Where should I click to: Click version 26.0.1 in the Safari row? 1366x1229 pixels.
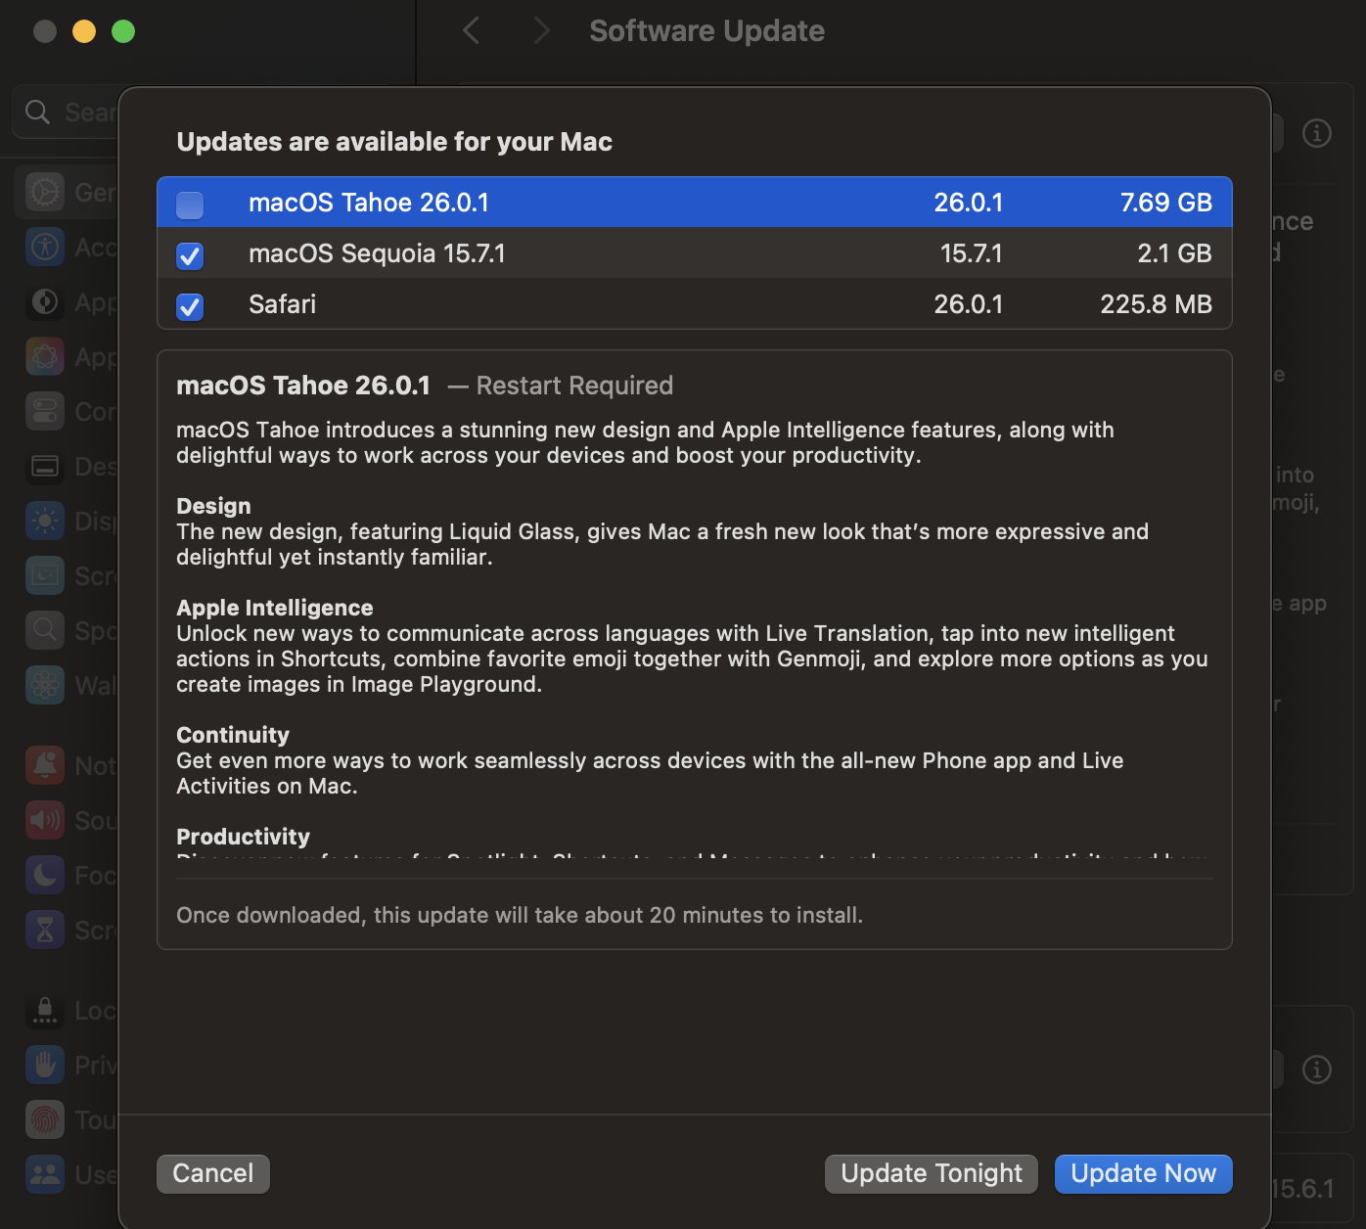[x=968, y=304]
